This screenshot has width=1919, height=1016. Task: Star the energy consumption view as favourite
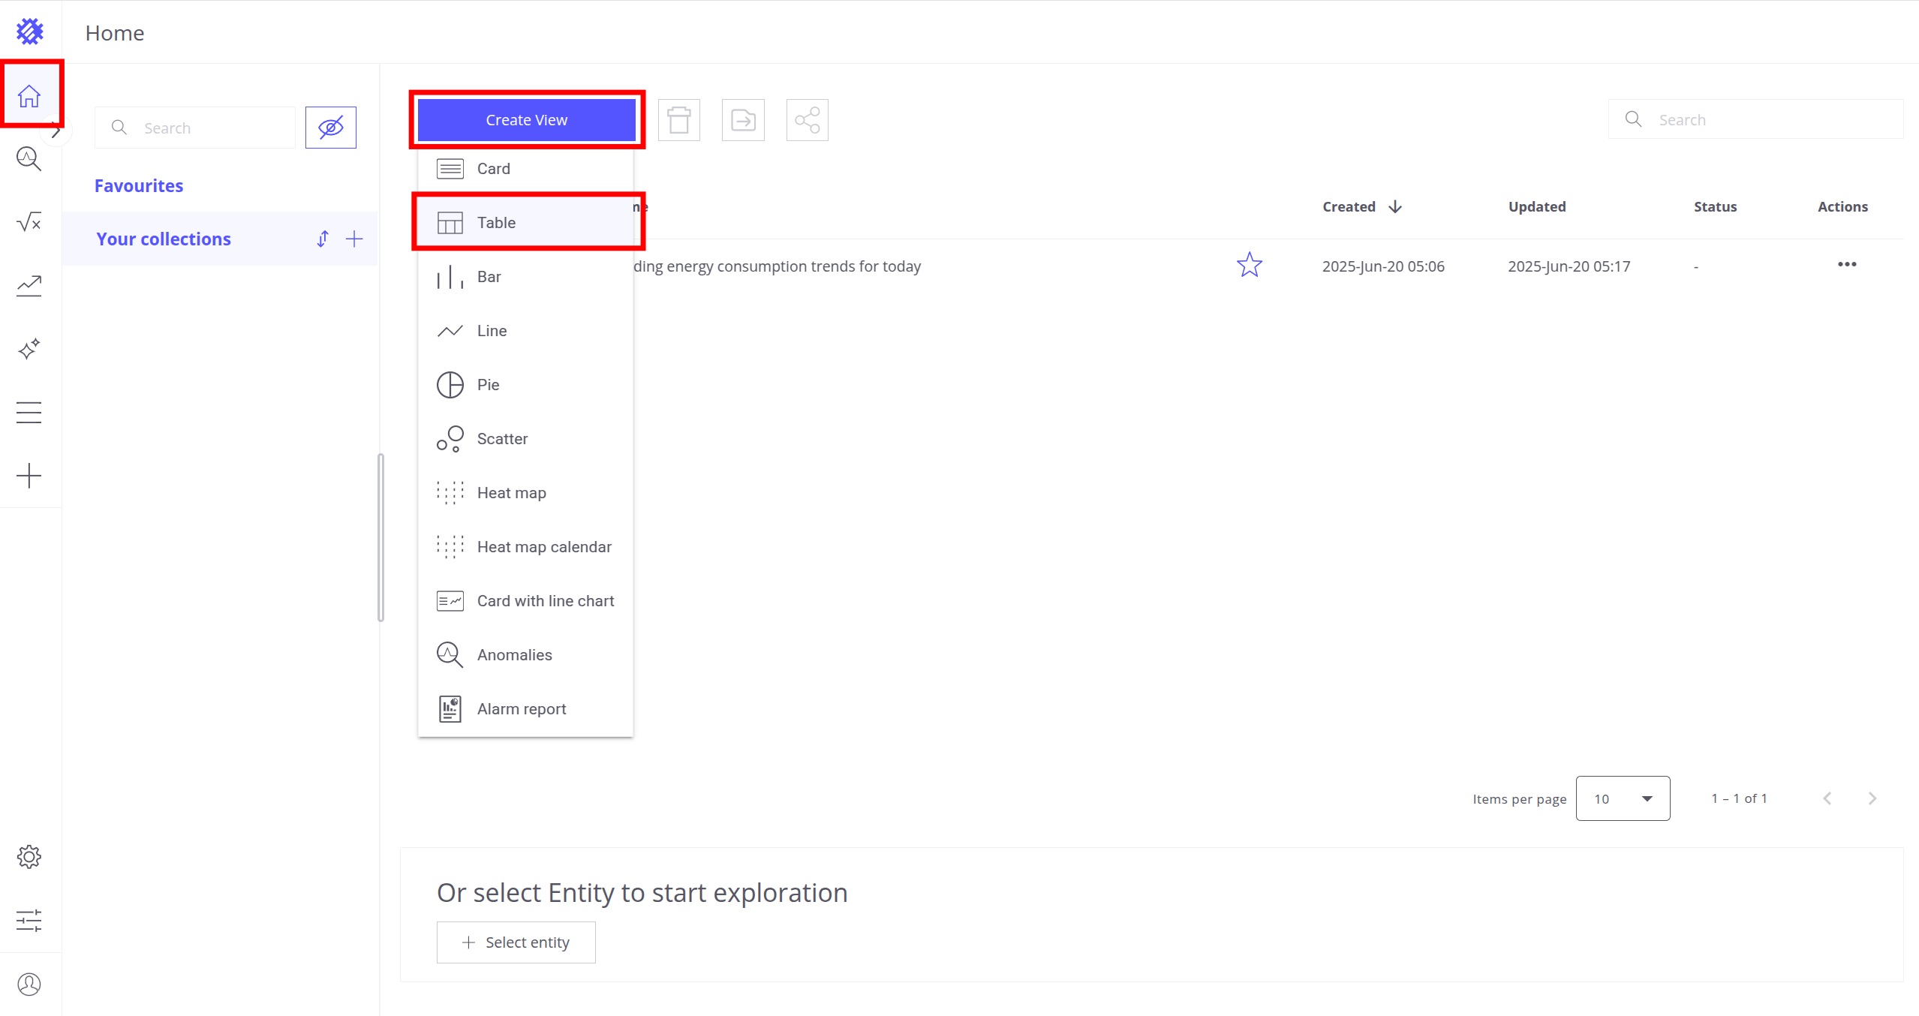[1249, 265]
